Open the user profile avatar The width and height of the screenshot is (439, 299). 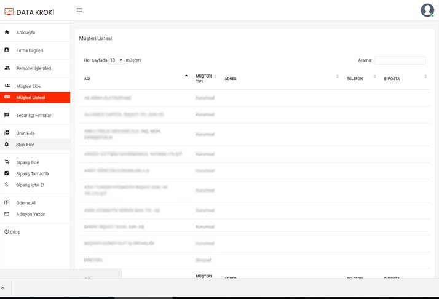tap(427, 10)
